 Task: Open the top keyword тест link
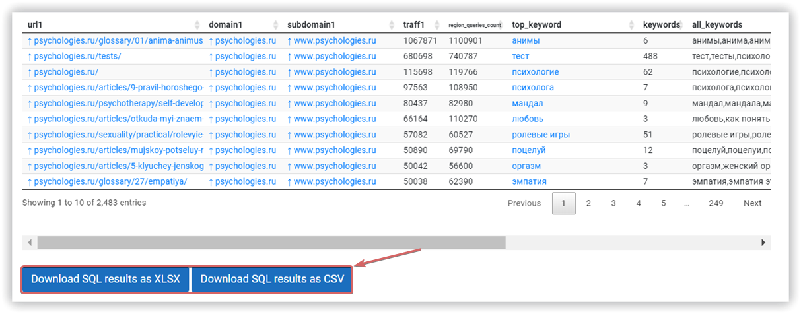(x=520, y=56)
